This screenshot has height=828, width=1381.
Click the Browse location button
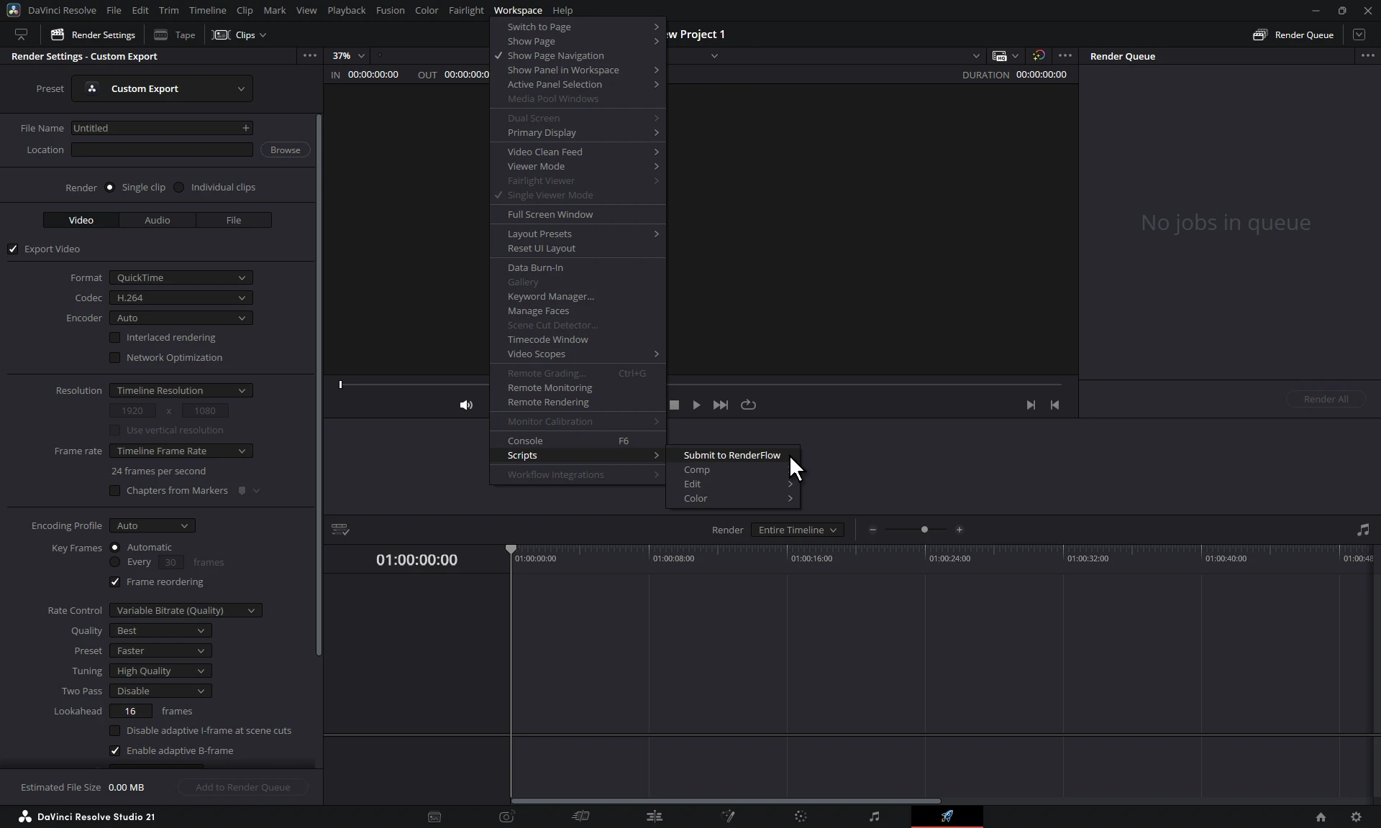click(x=286, y=149)
